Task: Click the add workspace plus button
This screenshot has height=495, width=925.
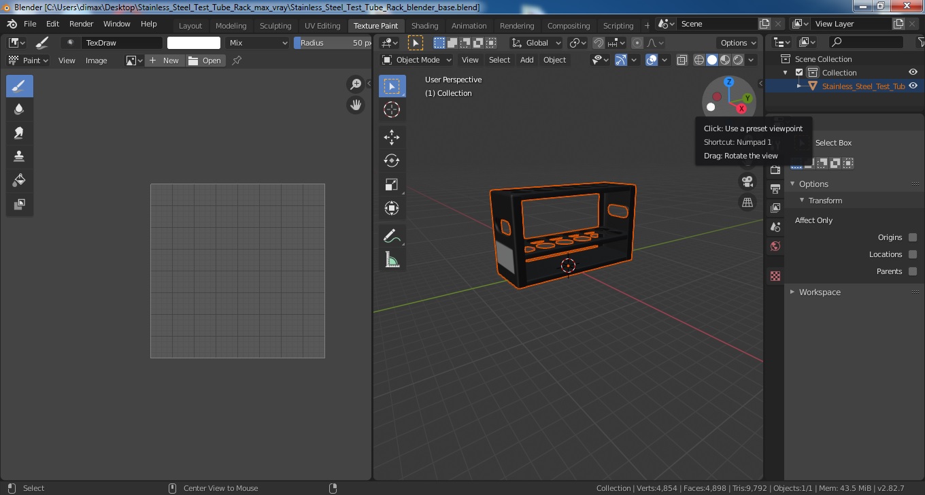Action: [647, 25]
